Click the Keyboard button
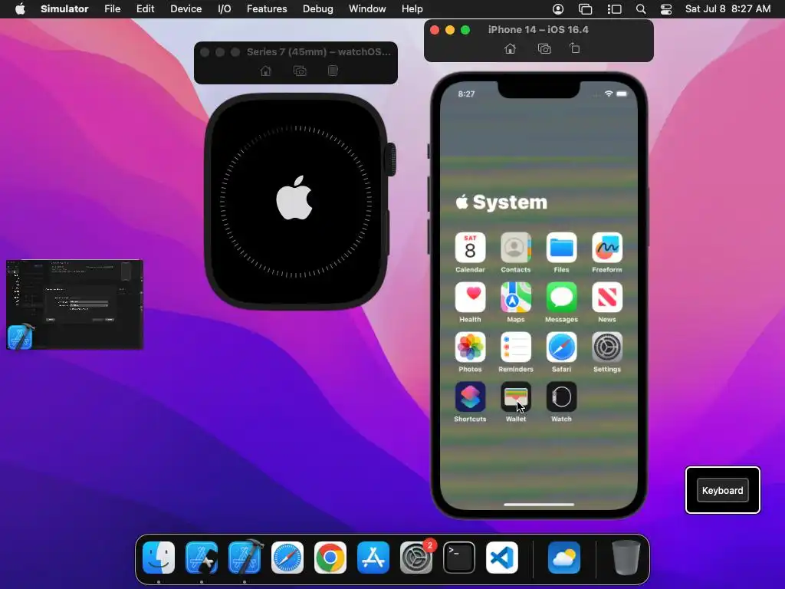785x589 pixels. [722, 490]
